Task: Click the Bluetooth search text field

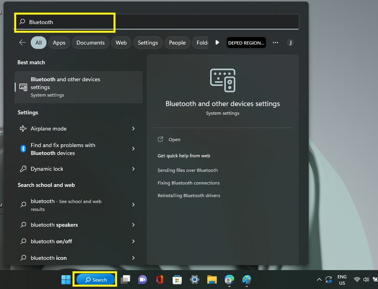Action: (156, 22)
